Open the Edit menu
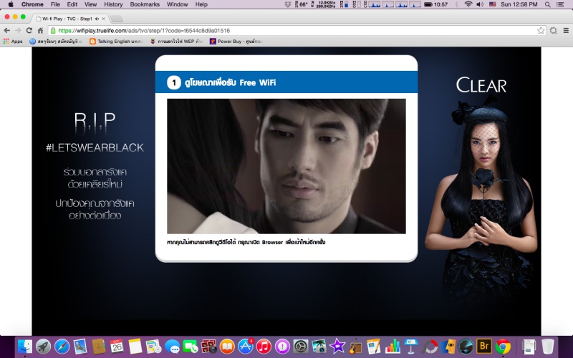 coord(72,4)
